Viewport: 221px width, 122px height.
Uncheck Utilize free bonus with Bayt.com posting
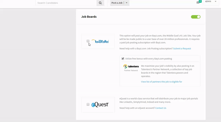coord(123,59)
